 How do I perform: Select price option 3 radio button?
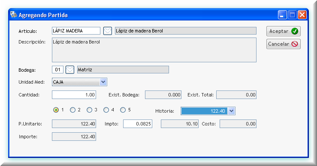coord(89,110)
